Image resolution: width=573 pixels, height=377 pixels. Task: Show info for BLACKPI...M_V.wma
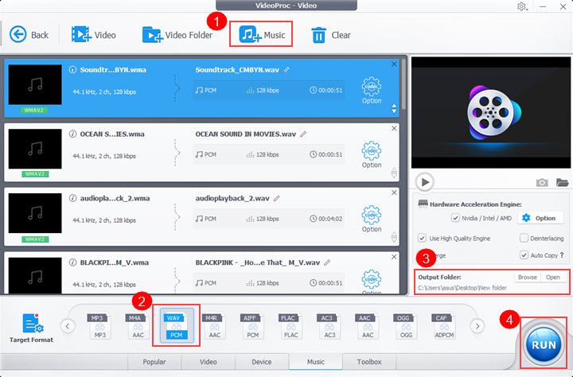pos(72,262)
